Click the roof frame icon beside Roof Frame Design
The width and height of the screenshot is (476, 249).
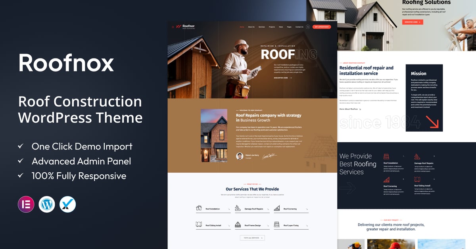[x=238, y=224]
